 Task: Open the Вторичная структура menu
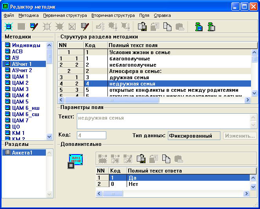pyautogui.click(x=113, y=16)
